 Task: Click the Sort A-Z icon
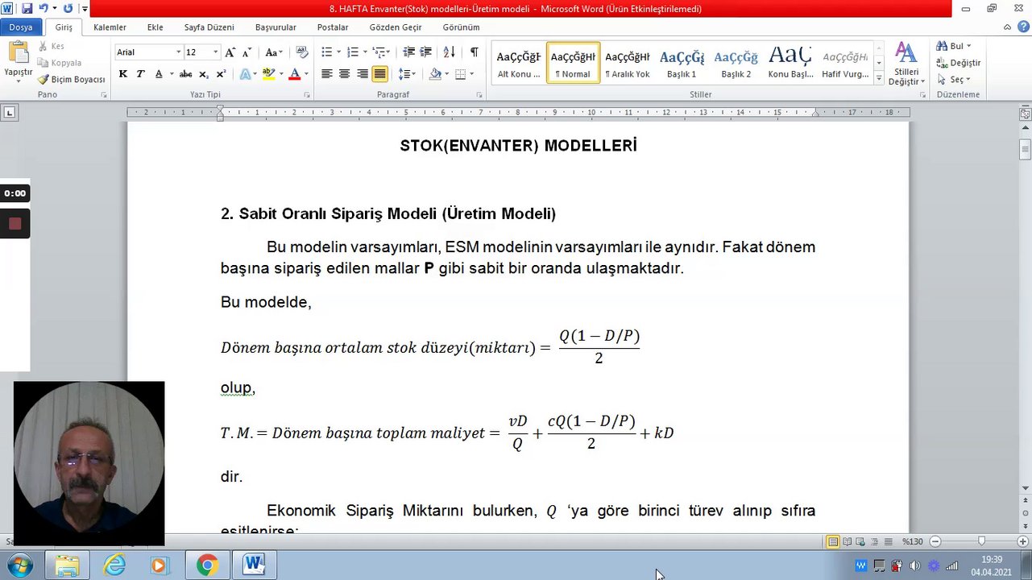pos(450,52)
